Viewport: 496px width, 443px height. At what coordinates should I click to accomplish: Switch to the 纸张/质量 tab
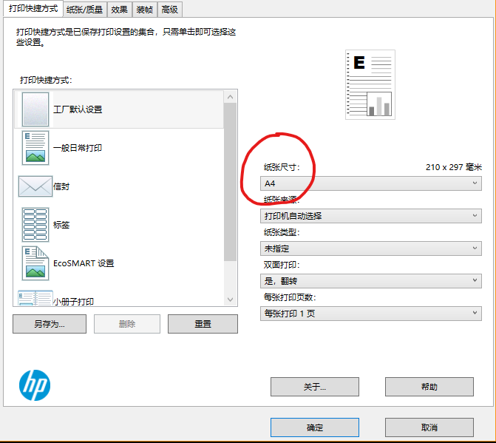point(85,10)
